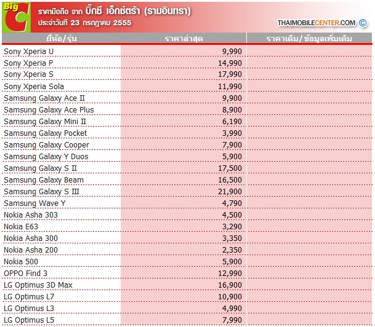Click the 10,900 price for Optimus L7

pyautogui.click(x=230, y=297)
